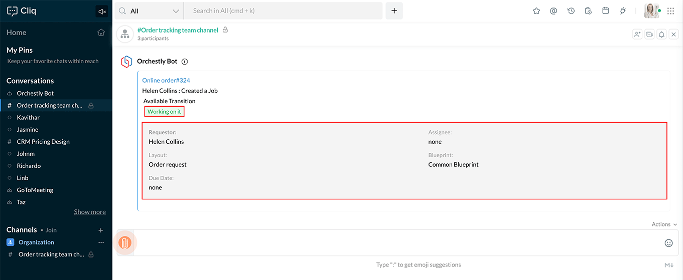Click Common Blueprint value
The width and height of the screenshot is (683, 280).
(x=454, y=165)
